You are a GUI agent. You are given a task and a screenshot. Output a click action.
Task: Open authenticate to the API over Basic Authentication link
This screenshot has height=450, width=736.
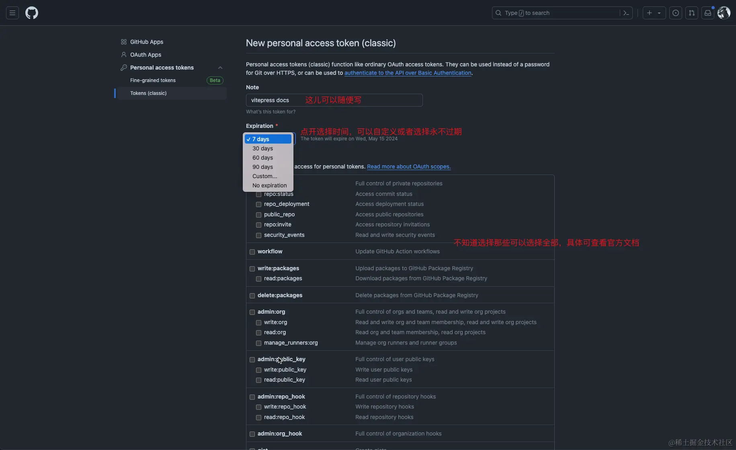[x=408, y=73]
